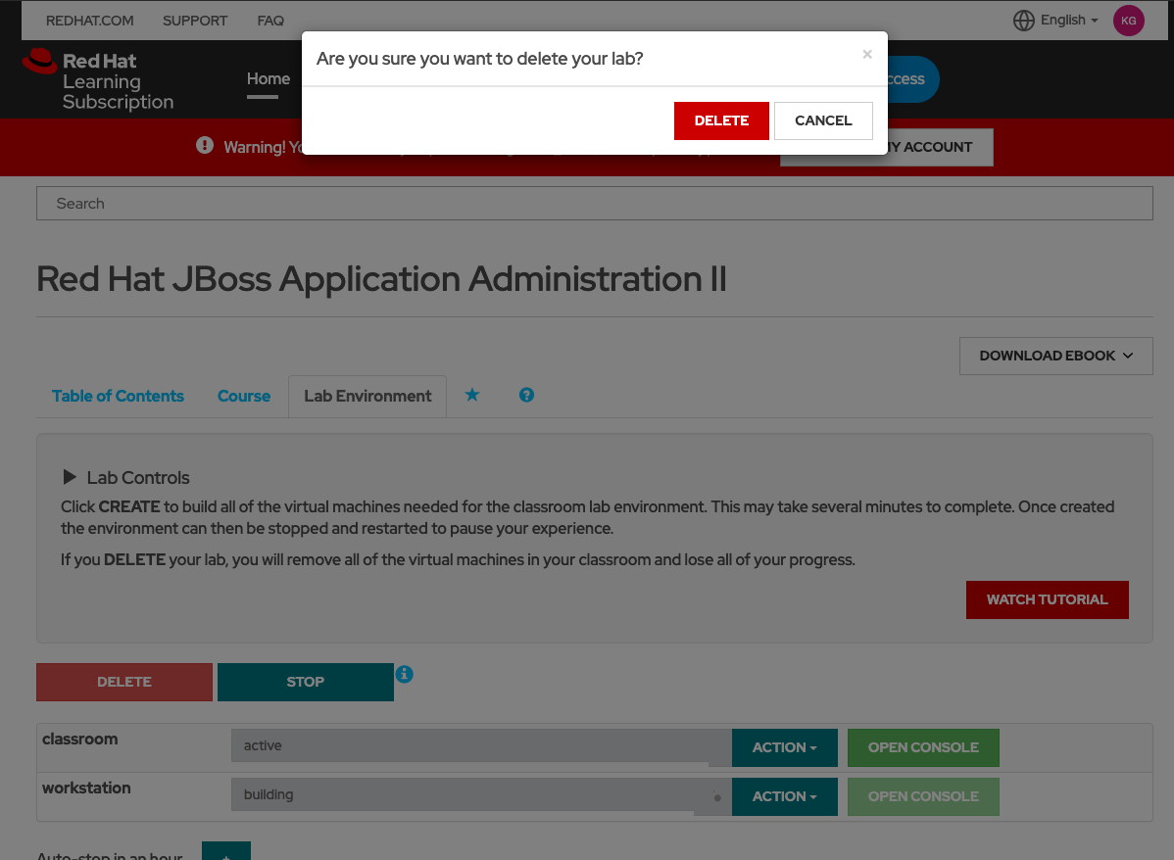Open the KG user avatar
The image size is (1174, 860).
1128,20
